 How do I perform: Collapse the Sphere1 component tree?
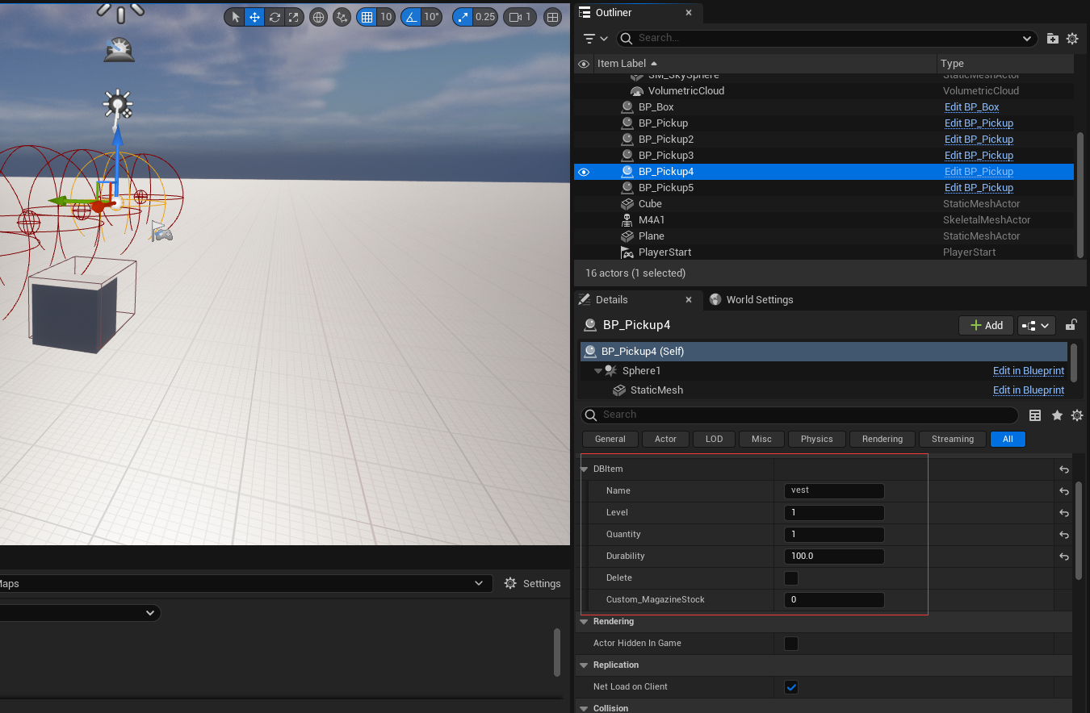[598, 371]
